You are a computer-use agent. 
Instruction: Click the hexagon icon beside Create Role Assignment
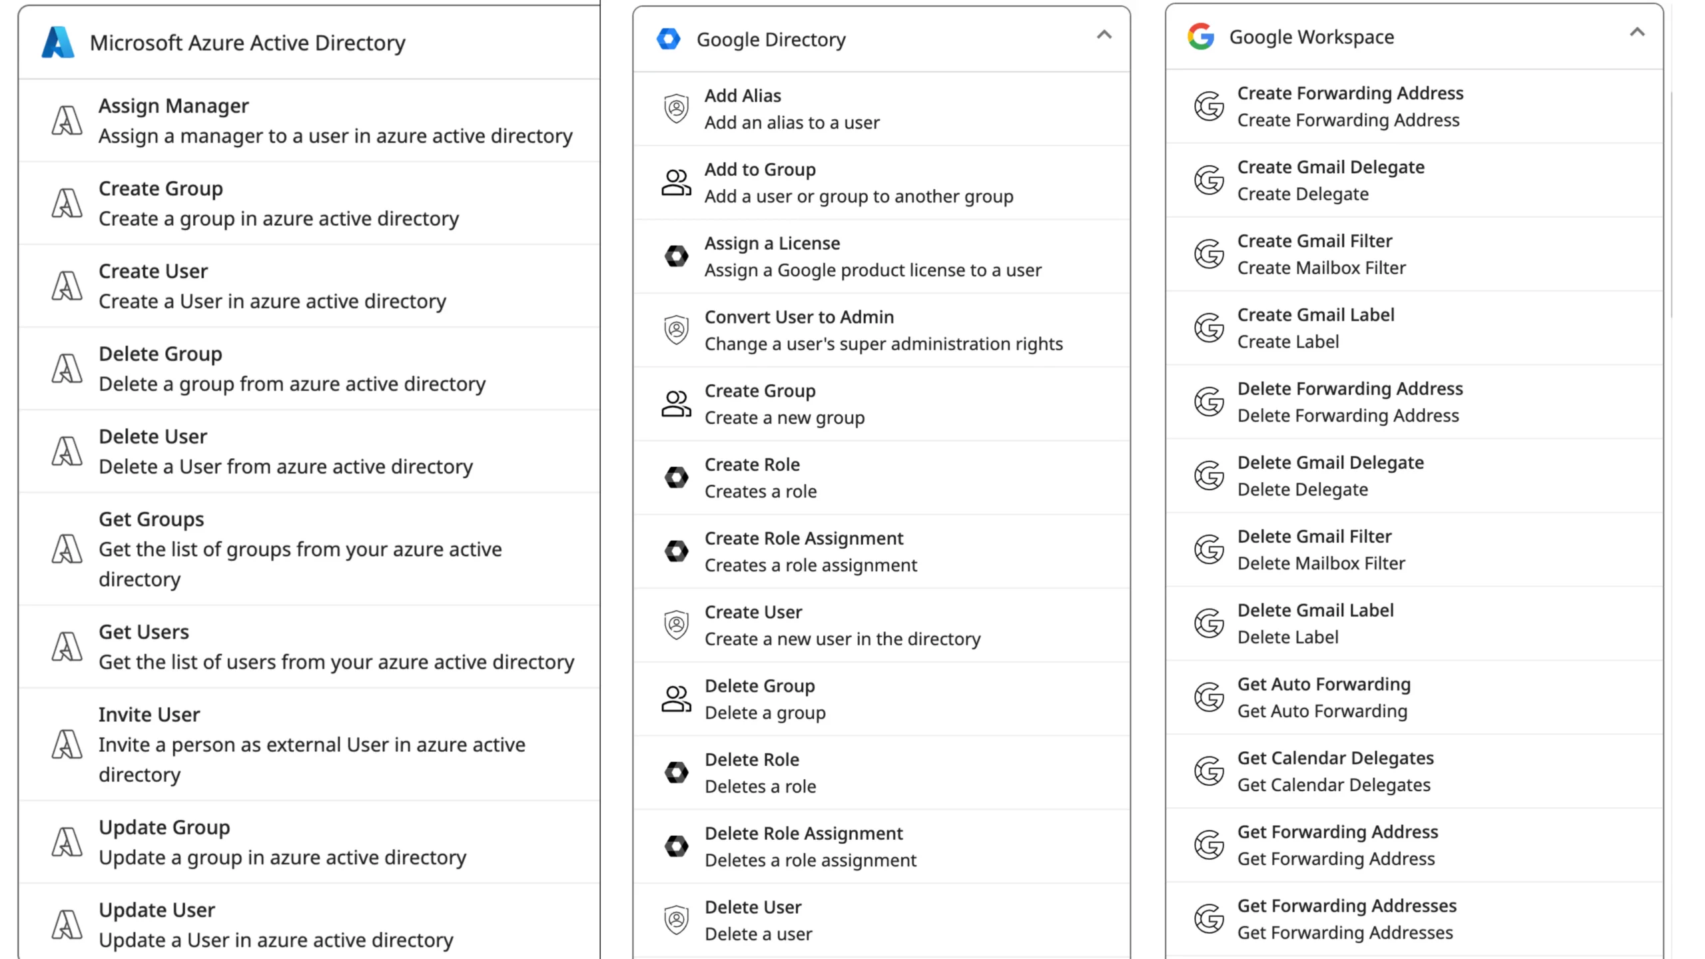click(x=676, y=551)
